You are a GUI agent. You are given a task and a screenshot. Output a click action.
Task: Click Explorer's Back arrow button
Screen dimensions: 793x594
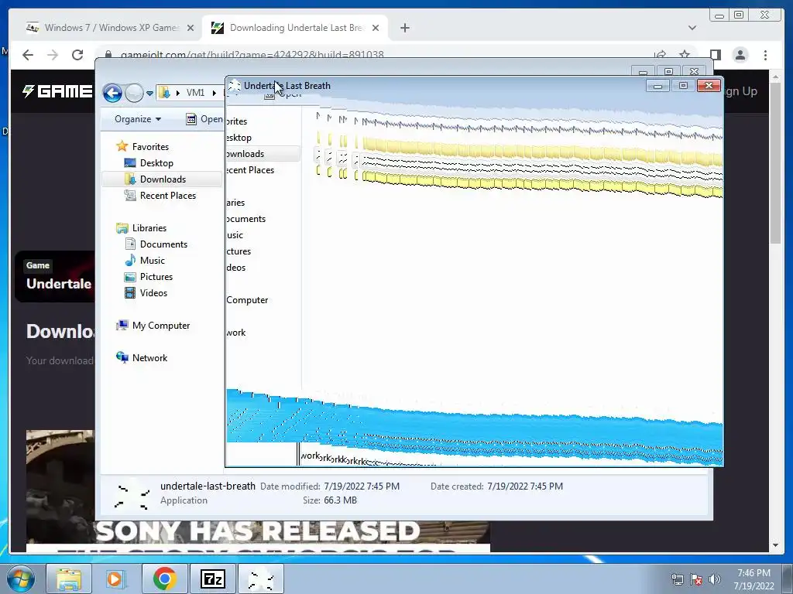[112, 93]
